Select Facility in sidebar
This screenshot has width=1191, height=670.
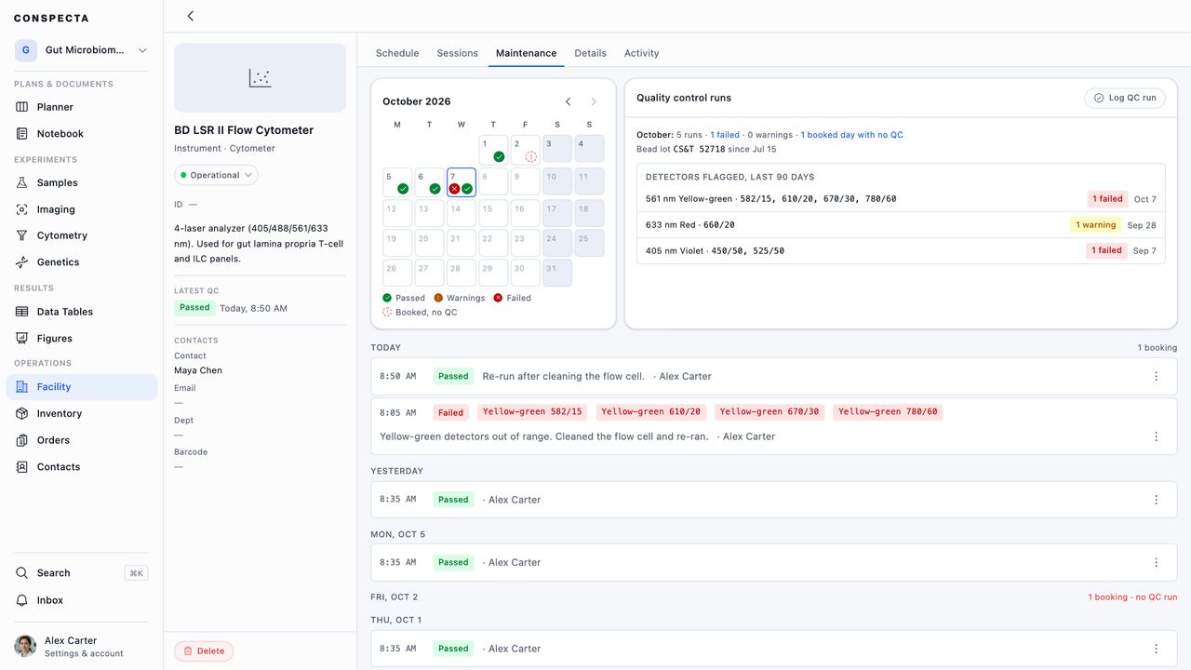click(x=82, y=387)
